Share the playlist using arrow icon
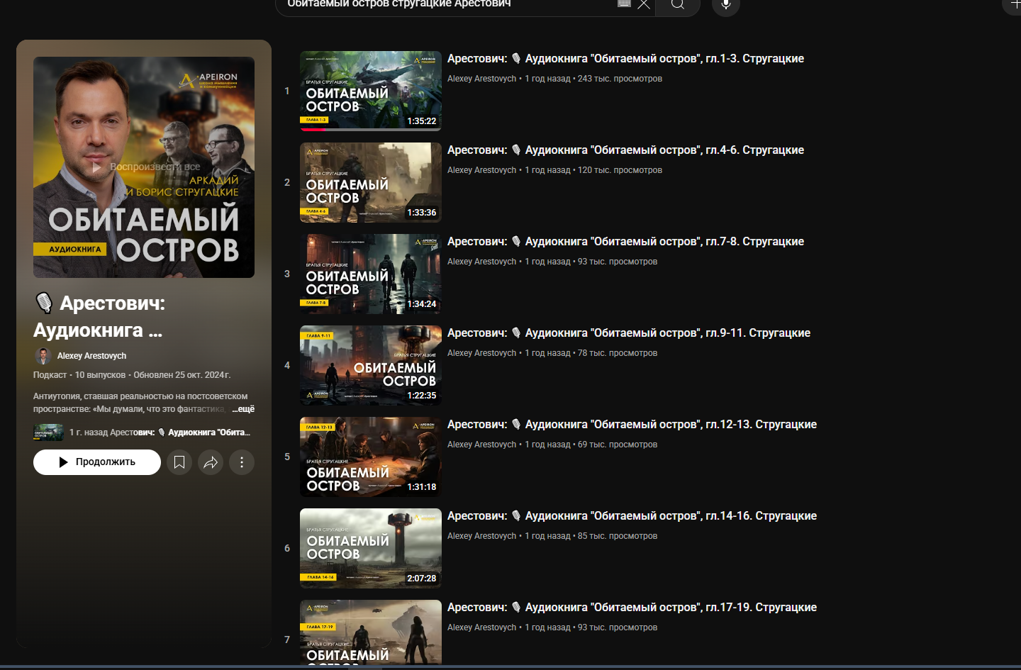Viewport: 1021px width, 670px height. (x=211, y=462)
